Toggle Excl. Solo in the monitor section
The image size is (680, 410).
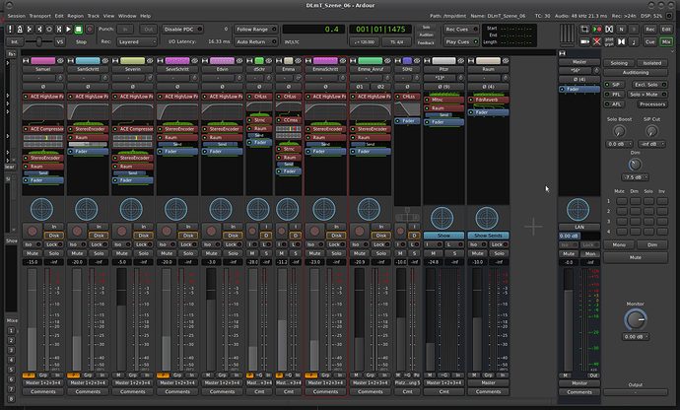pos(650,86)
